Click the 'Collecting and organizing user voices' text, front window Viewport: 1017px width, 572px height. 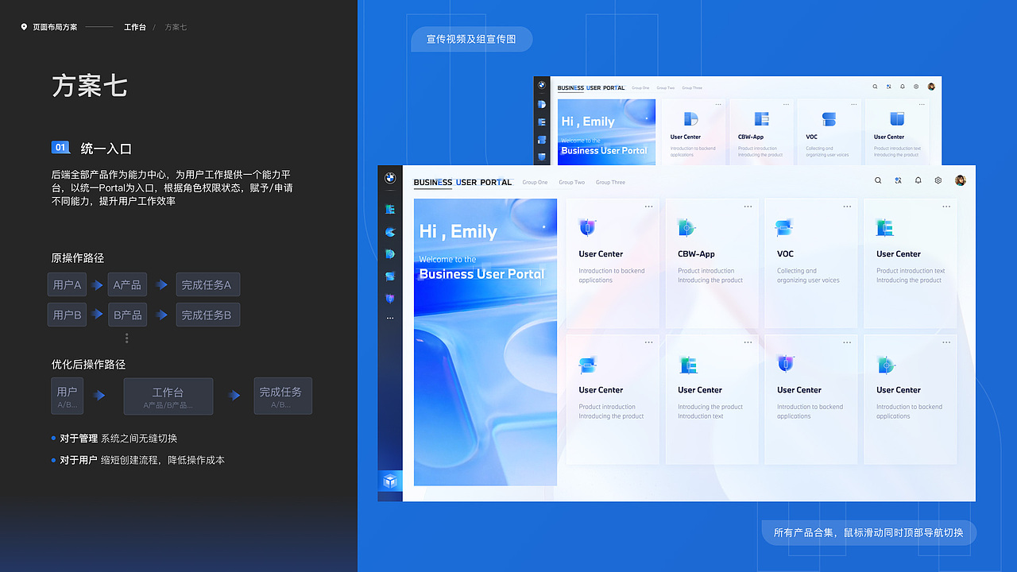coord(808,276)
